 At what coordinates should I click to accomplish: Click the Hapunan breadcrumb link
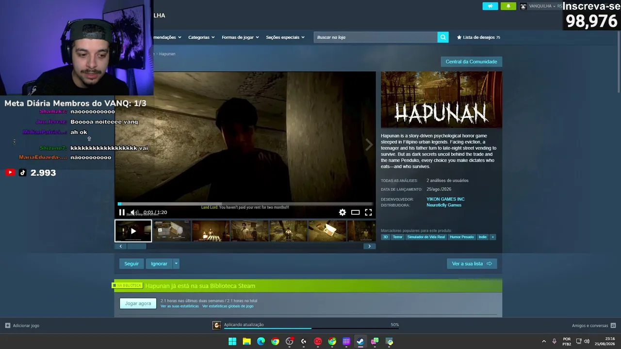(167, 54)
